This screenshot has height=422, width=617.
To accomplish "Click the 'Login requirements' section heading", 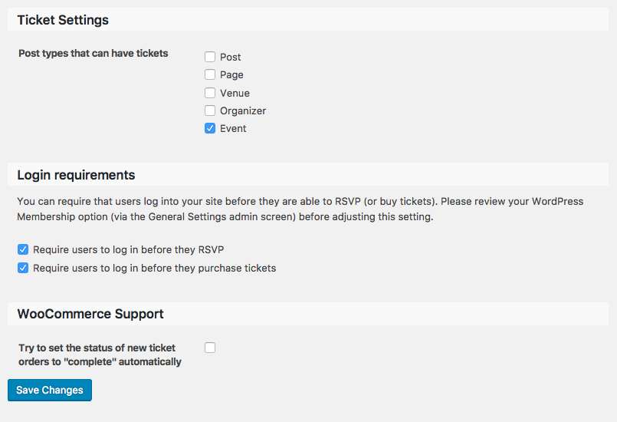I will (76, 175).
